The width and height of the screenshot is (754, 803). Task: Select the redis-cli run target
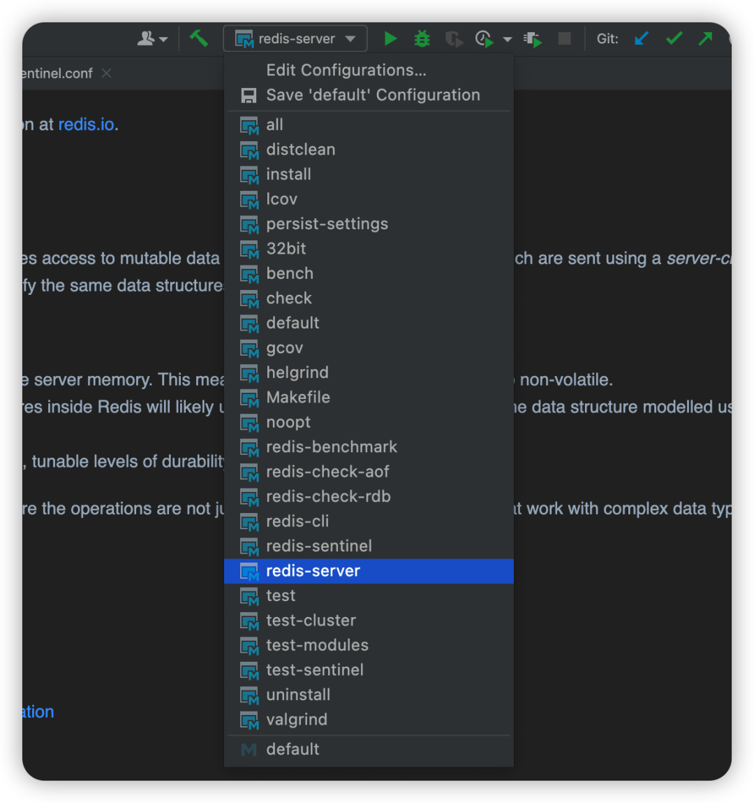[x=297, y=521]
